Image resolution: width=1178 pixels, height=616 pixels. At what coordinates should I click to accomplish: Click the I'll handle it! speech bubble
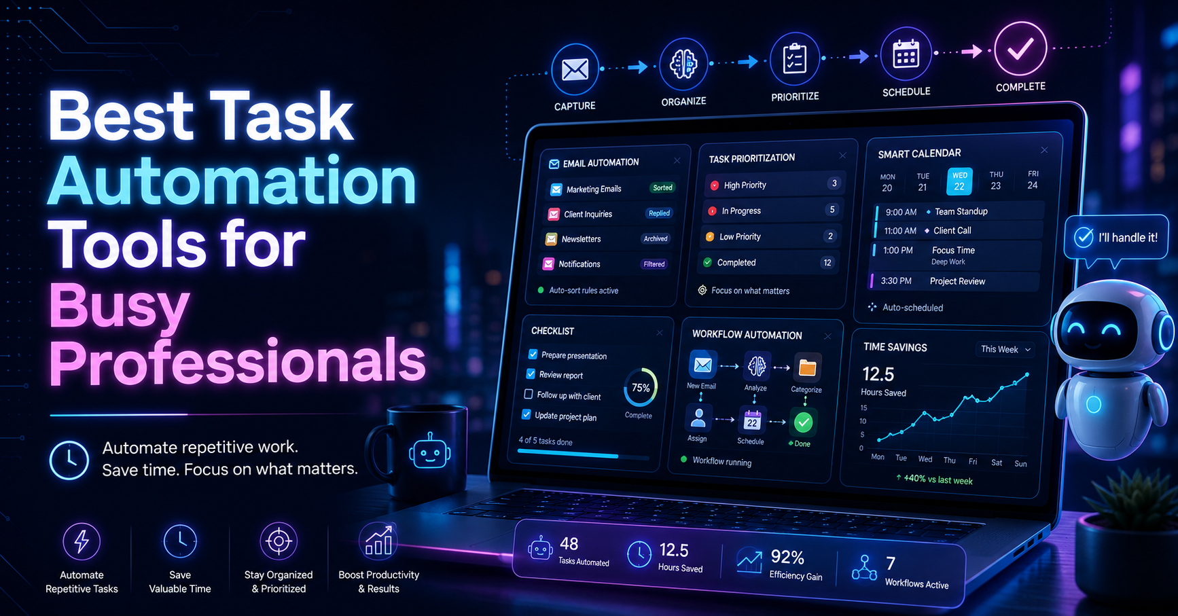click(x=1116, y=238)
